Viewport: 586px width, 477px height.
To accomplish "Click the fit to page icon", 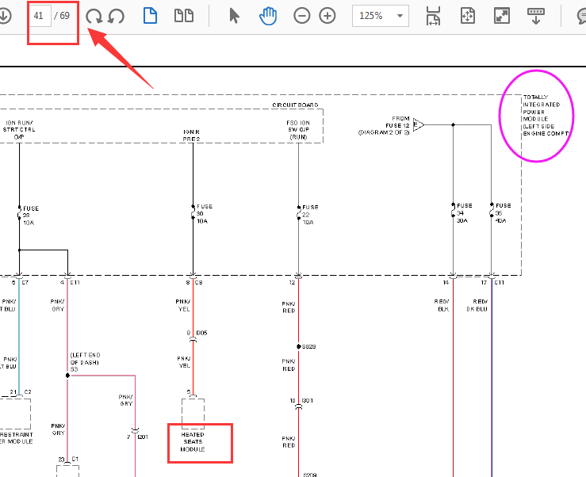I will (x=468, y=16).
